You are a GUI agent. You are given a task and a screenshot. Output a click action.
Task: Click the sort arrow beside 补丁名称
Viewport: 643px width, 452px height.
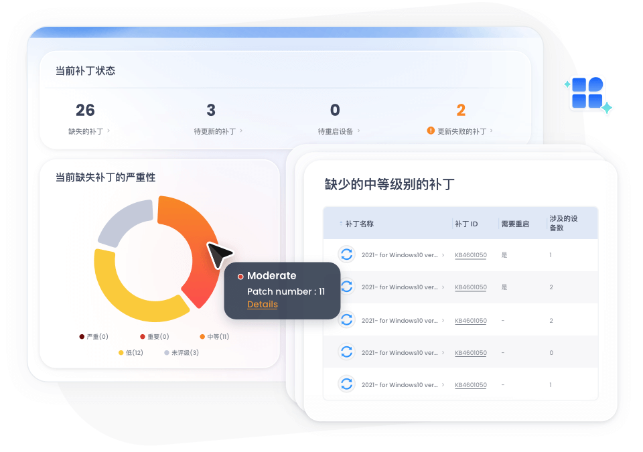pyautogui.click(x=340, y=224)
